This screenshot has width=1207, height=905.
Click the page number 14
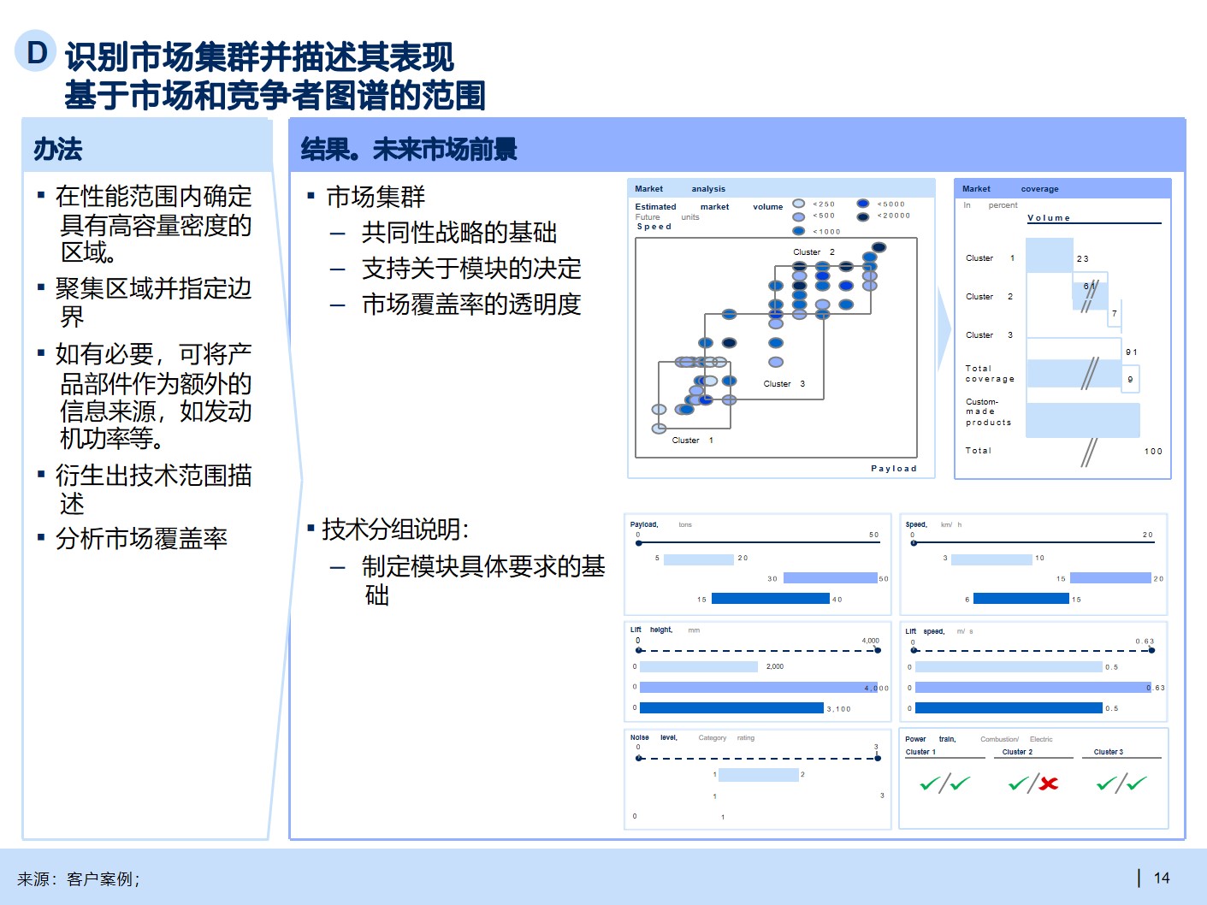pos(1162,878)
